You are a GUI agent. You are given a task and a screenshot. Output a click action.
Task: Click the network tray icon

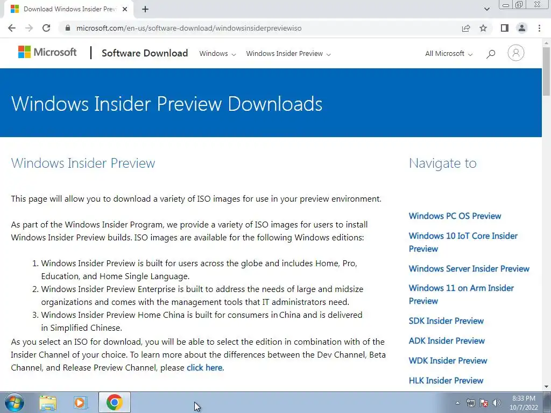coord(470,403)
